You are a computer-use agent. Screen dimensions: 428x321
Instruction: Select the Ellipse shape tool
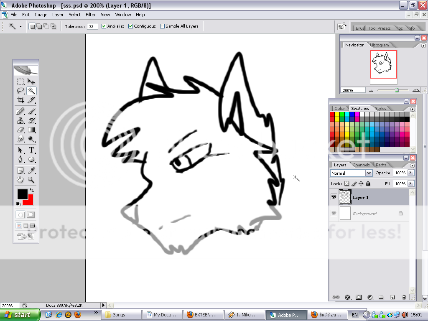coord(31,159)
